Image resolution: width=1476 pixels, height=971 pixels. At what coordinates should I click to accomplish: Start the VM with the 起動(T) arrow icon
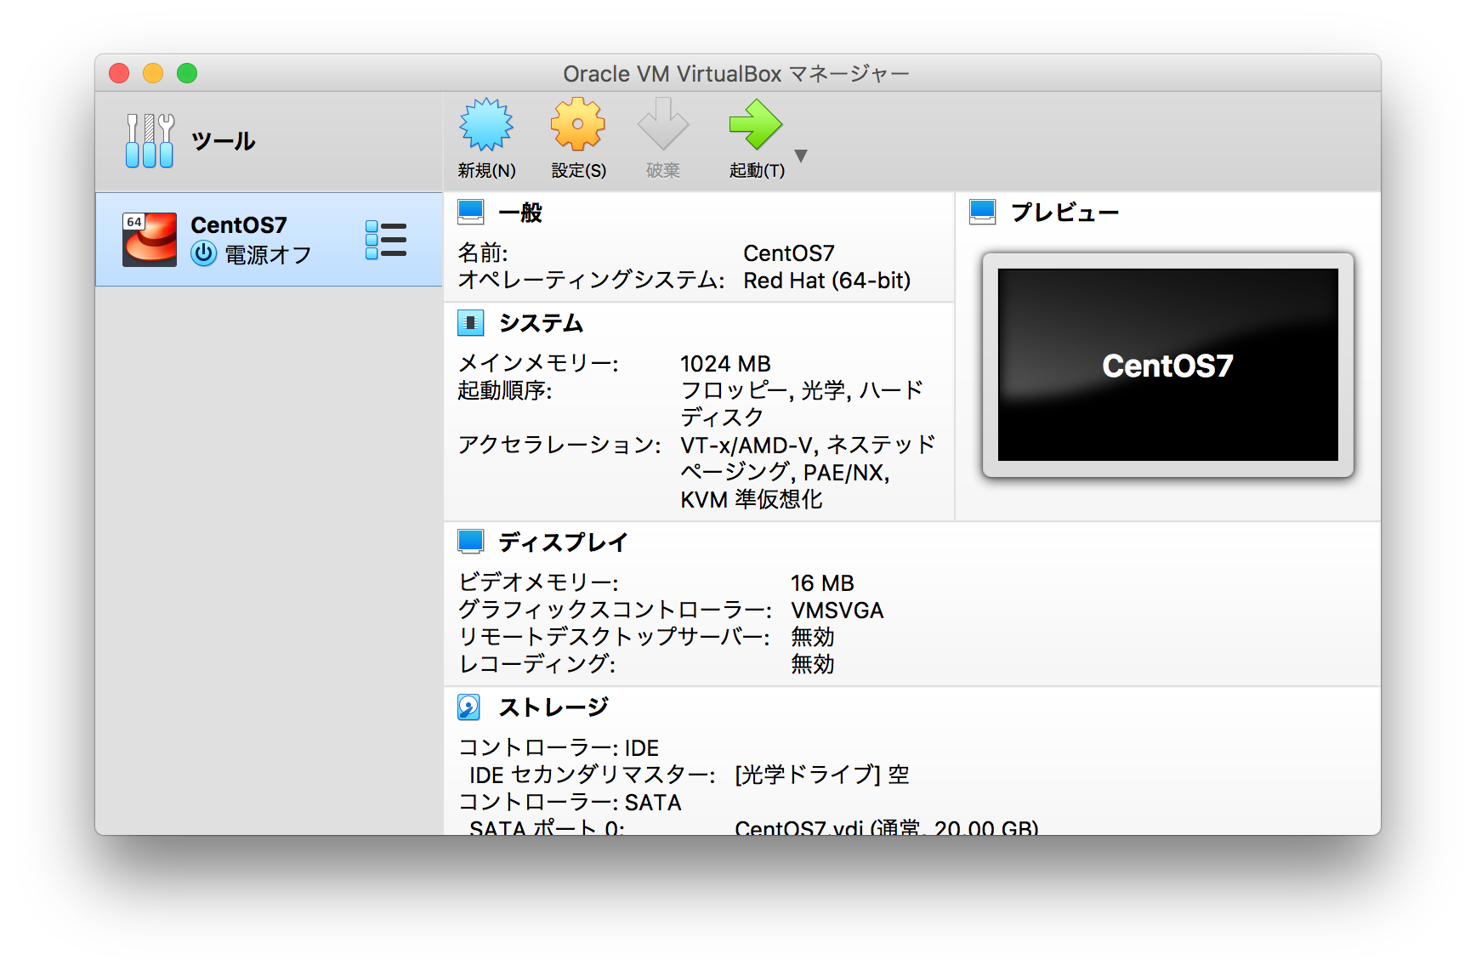click(x=755, y=126)
